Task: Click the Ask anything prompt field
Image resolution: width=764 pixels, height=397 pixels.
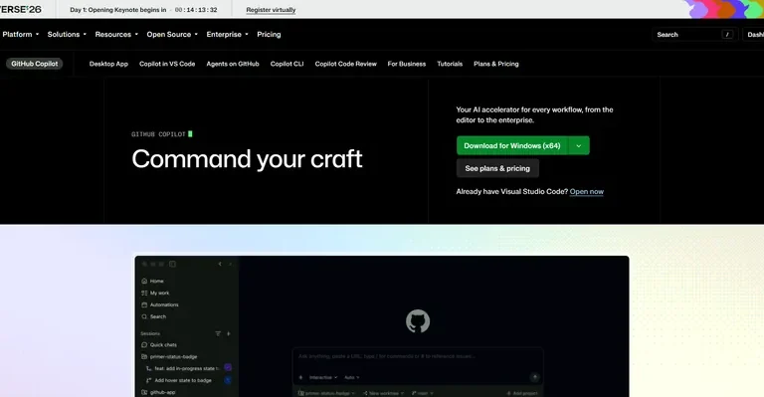Action: tap(418, 356)
